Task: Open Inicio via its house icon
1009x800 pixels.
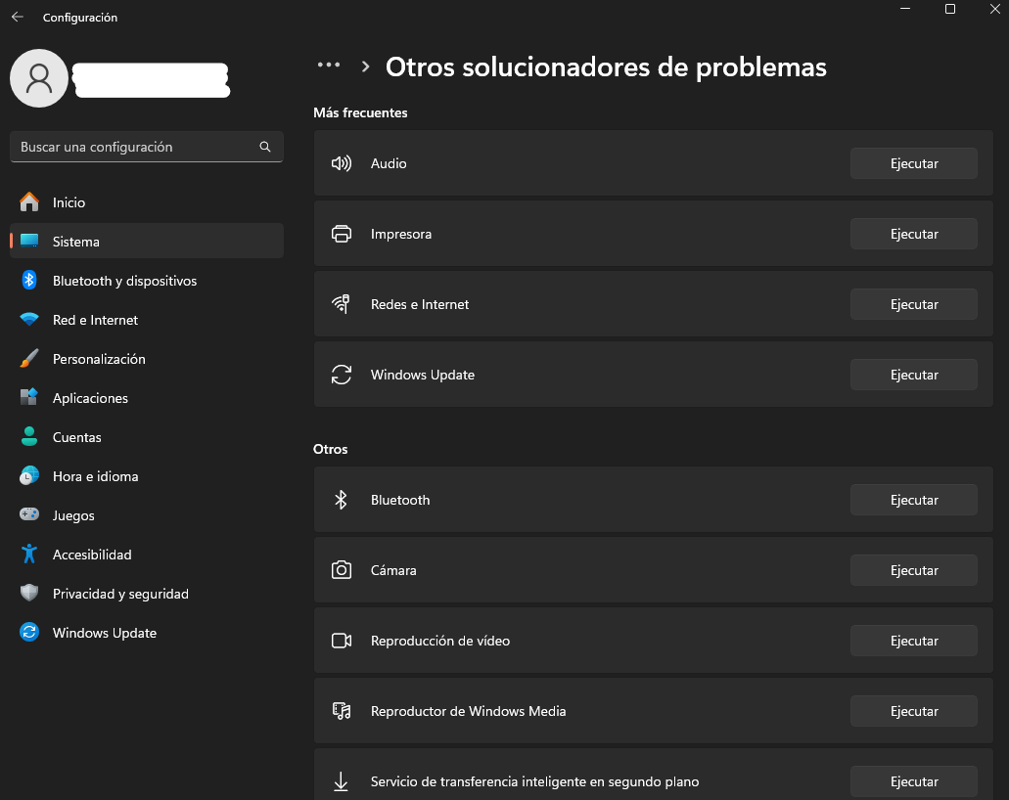Action: click(29, 201)
